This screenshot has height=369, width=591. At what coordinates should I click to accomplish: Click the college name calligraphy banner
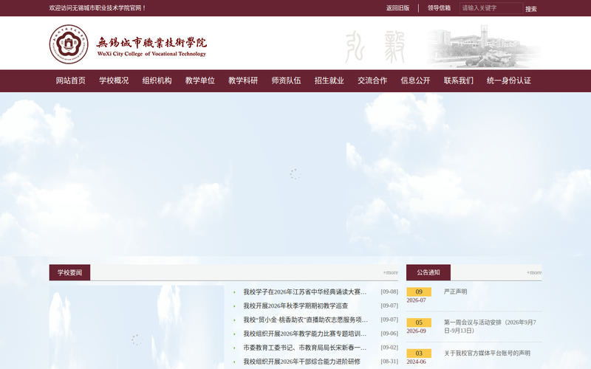coord(151,46)
